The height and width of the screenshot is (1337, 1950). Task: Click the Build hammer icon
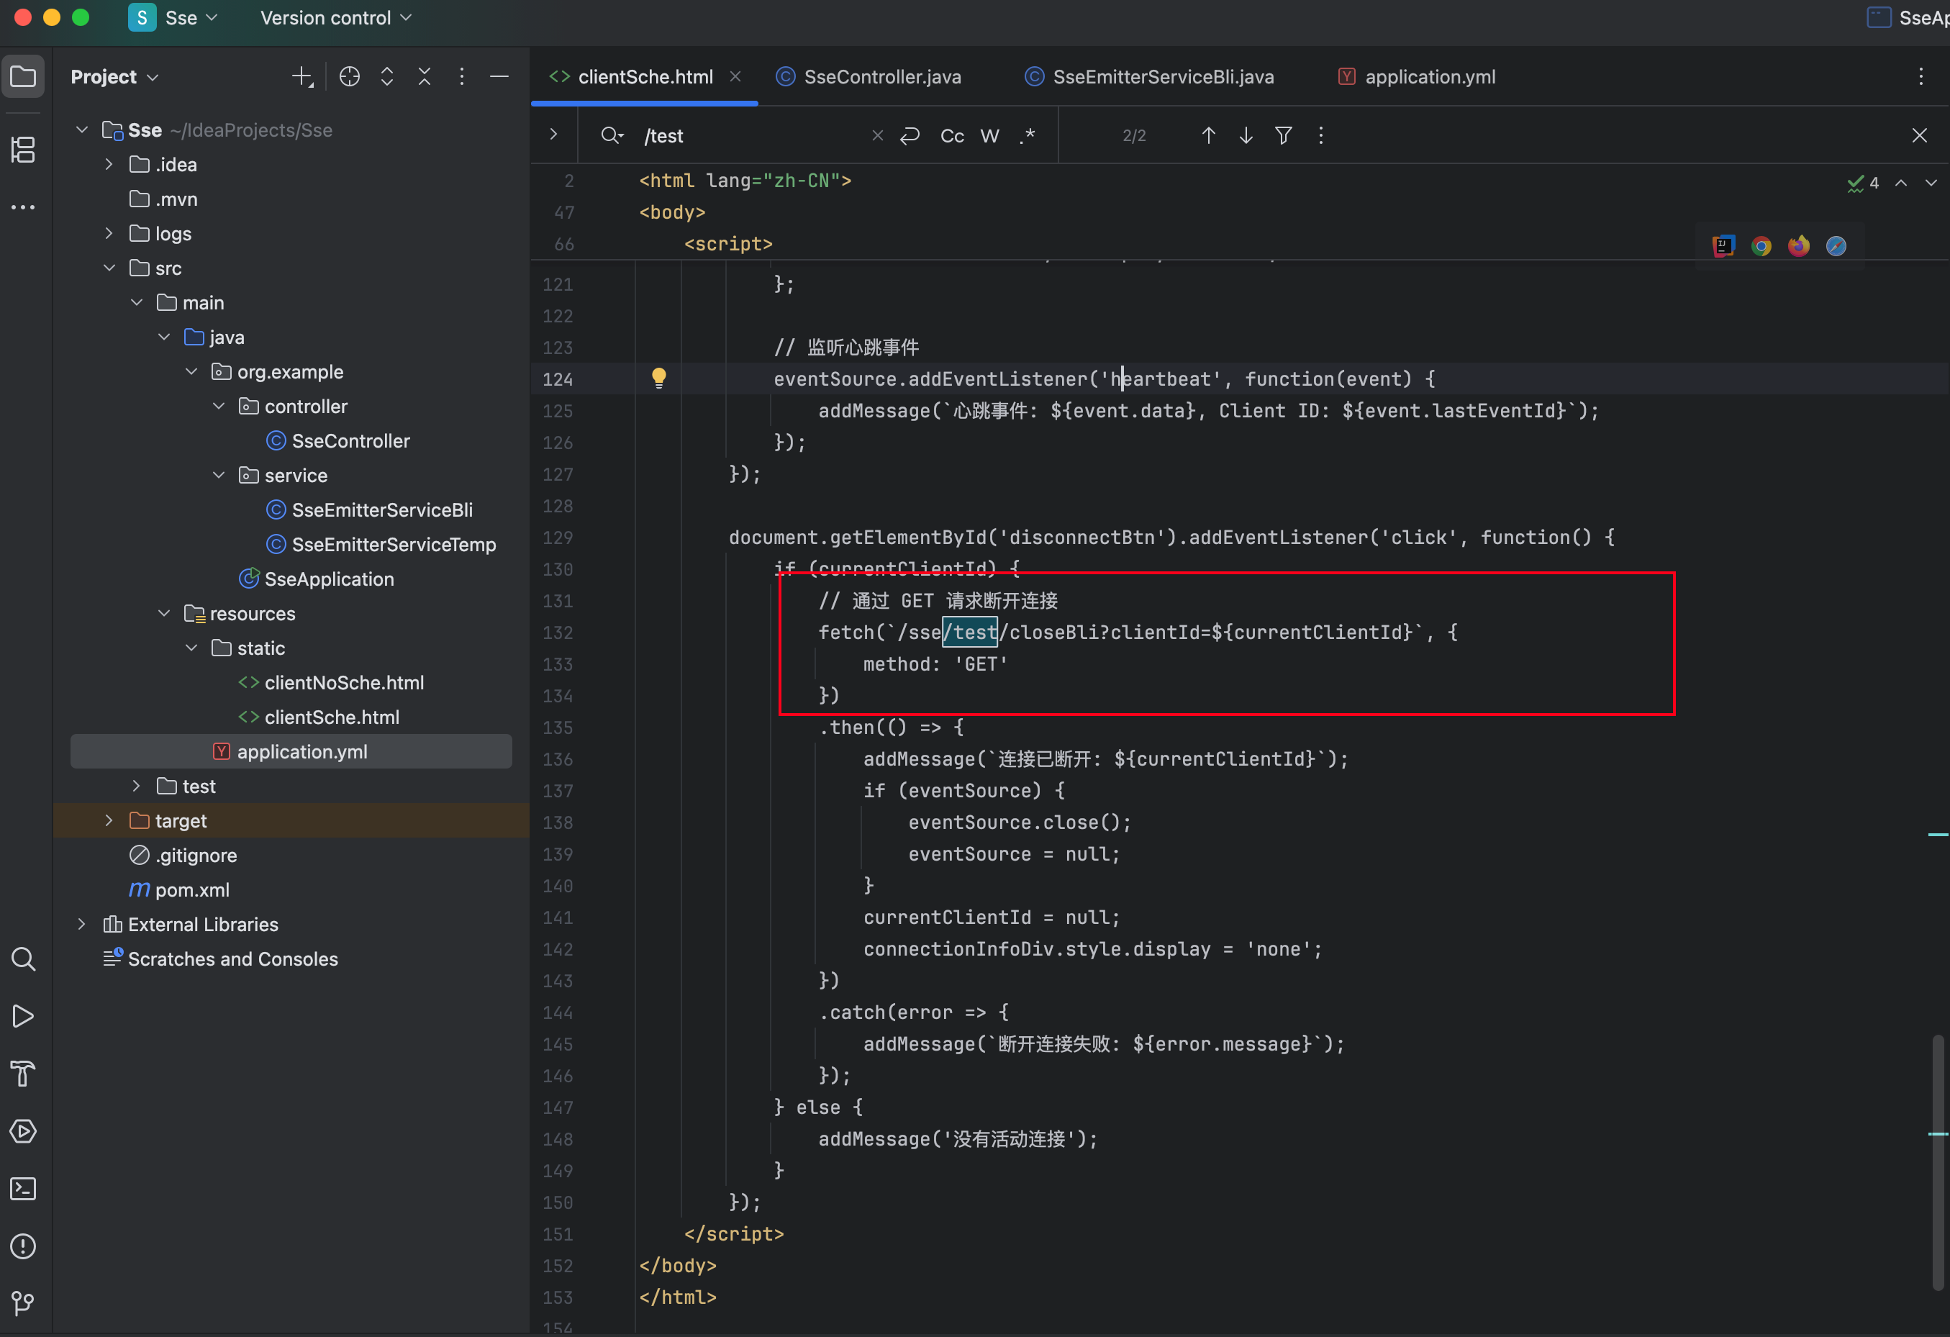coord(22,1074)
